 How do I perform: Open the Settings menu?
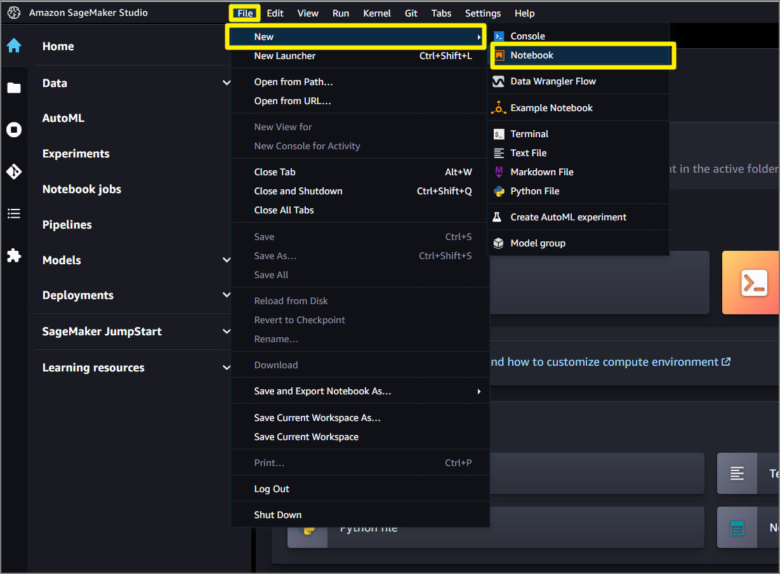483,13
